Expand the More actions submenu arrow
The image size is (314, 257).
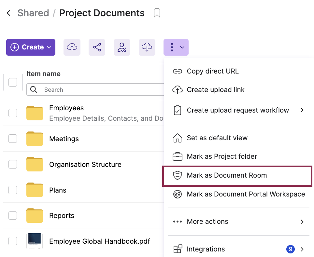[x=302, y=222]
